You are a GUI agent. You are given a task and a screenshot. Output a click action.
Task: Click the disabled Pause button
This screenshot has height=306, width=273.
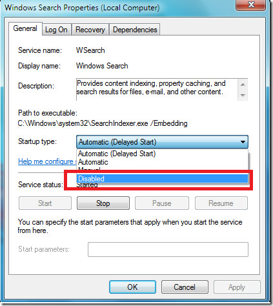(x=162, y=203)
